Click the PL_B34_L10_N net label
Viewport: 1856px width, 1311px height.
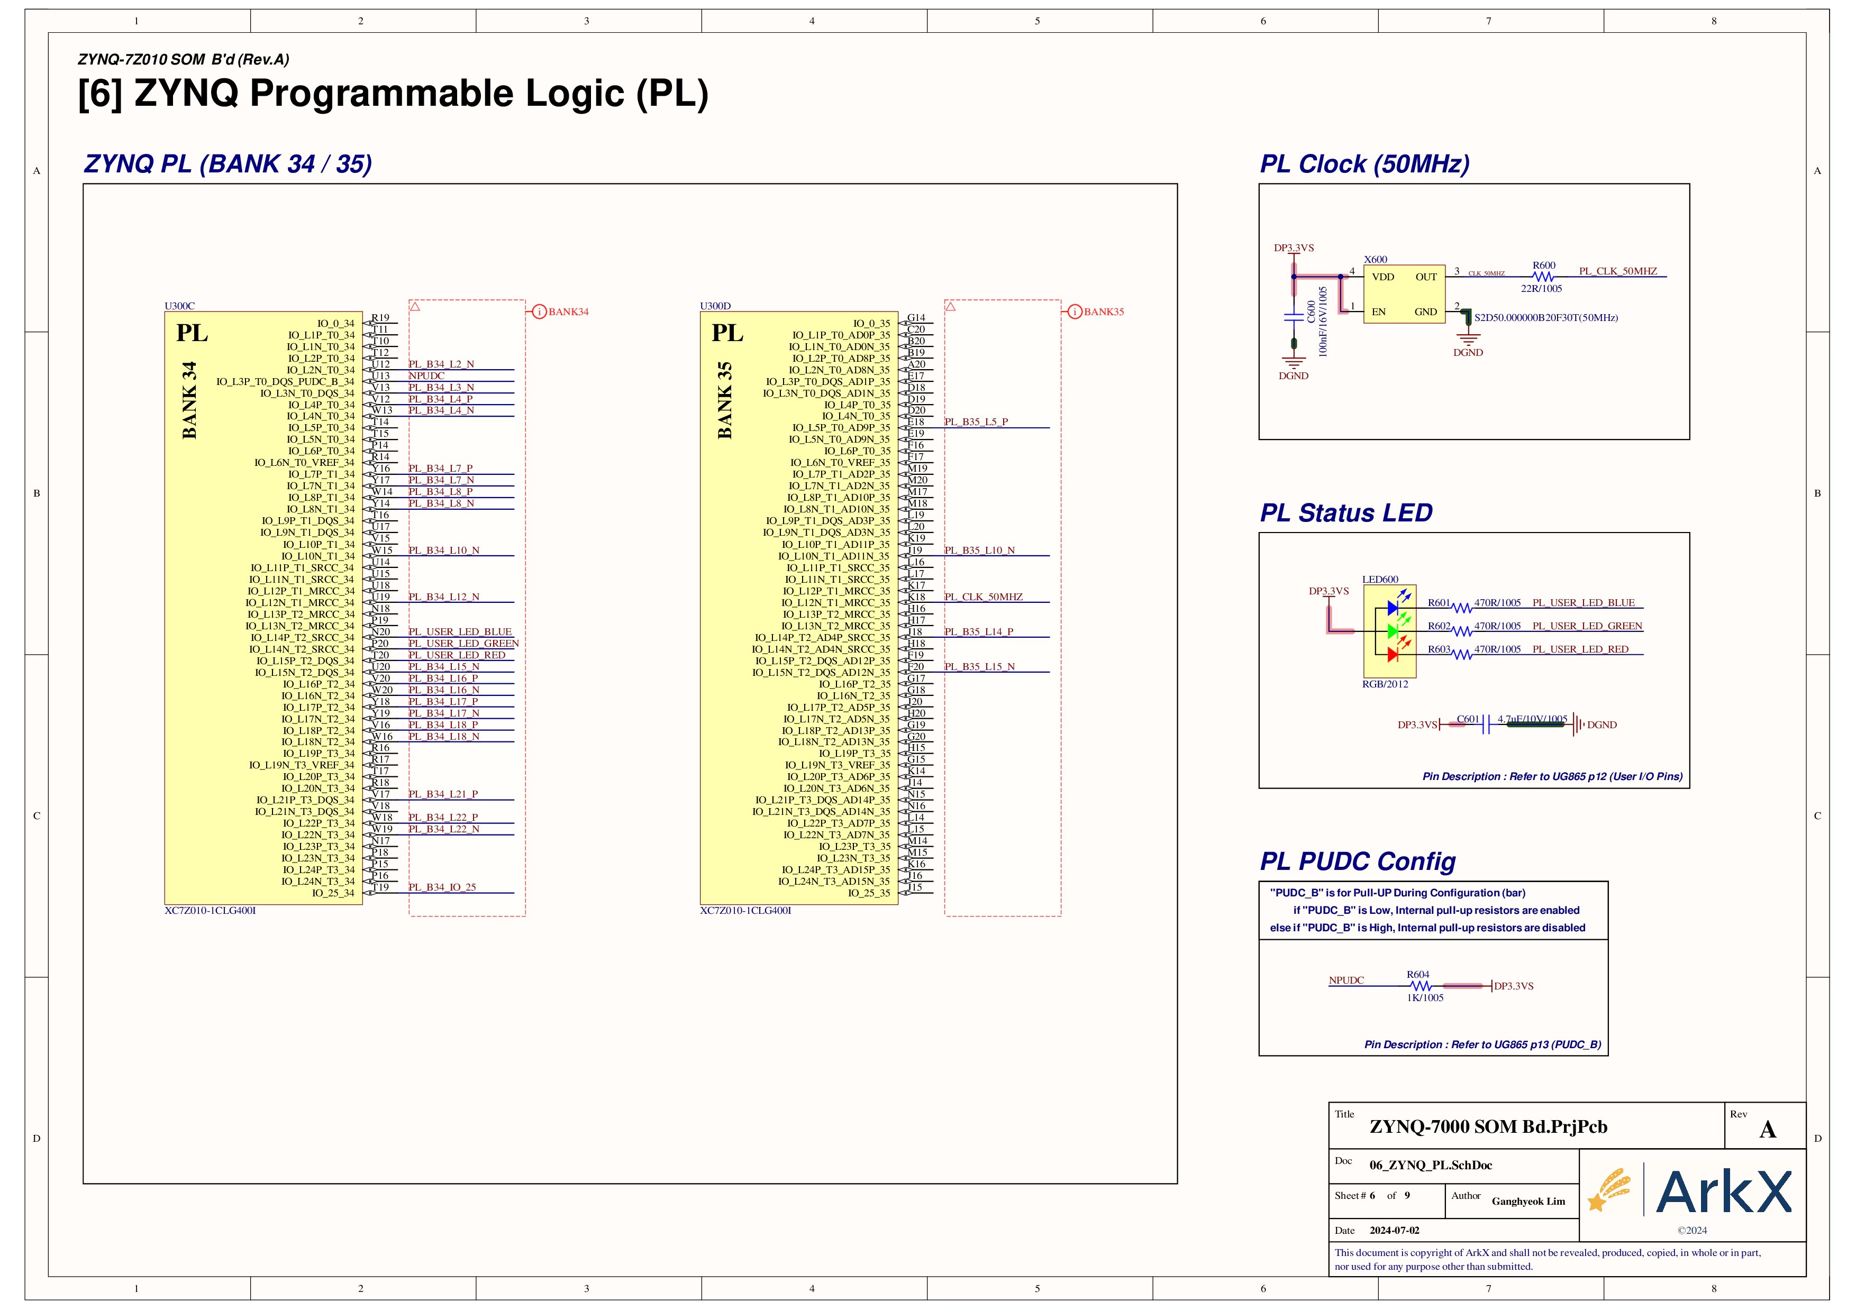[x=444, y=550]
